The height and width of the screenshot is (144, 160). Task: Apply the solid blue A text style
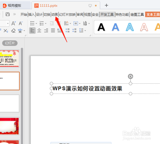pos(115,27)
